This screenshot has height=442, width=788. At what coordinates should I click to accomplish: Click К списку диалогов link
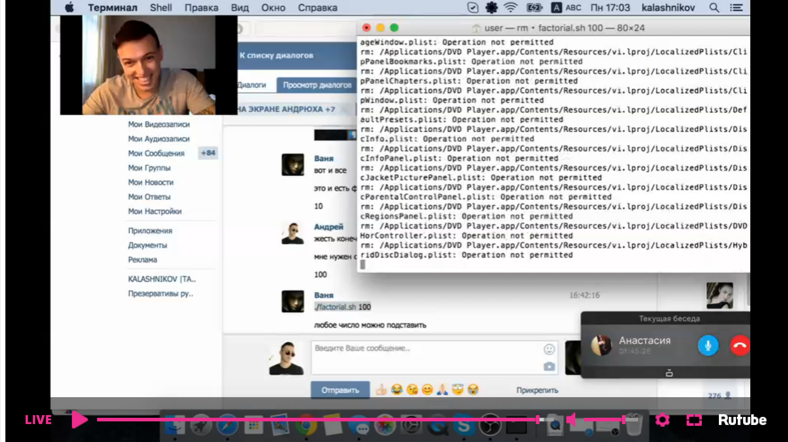tap(276, 55)
